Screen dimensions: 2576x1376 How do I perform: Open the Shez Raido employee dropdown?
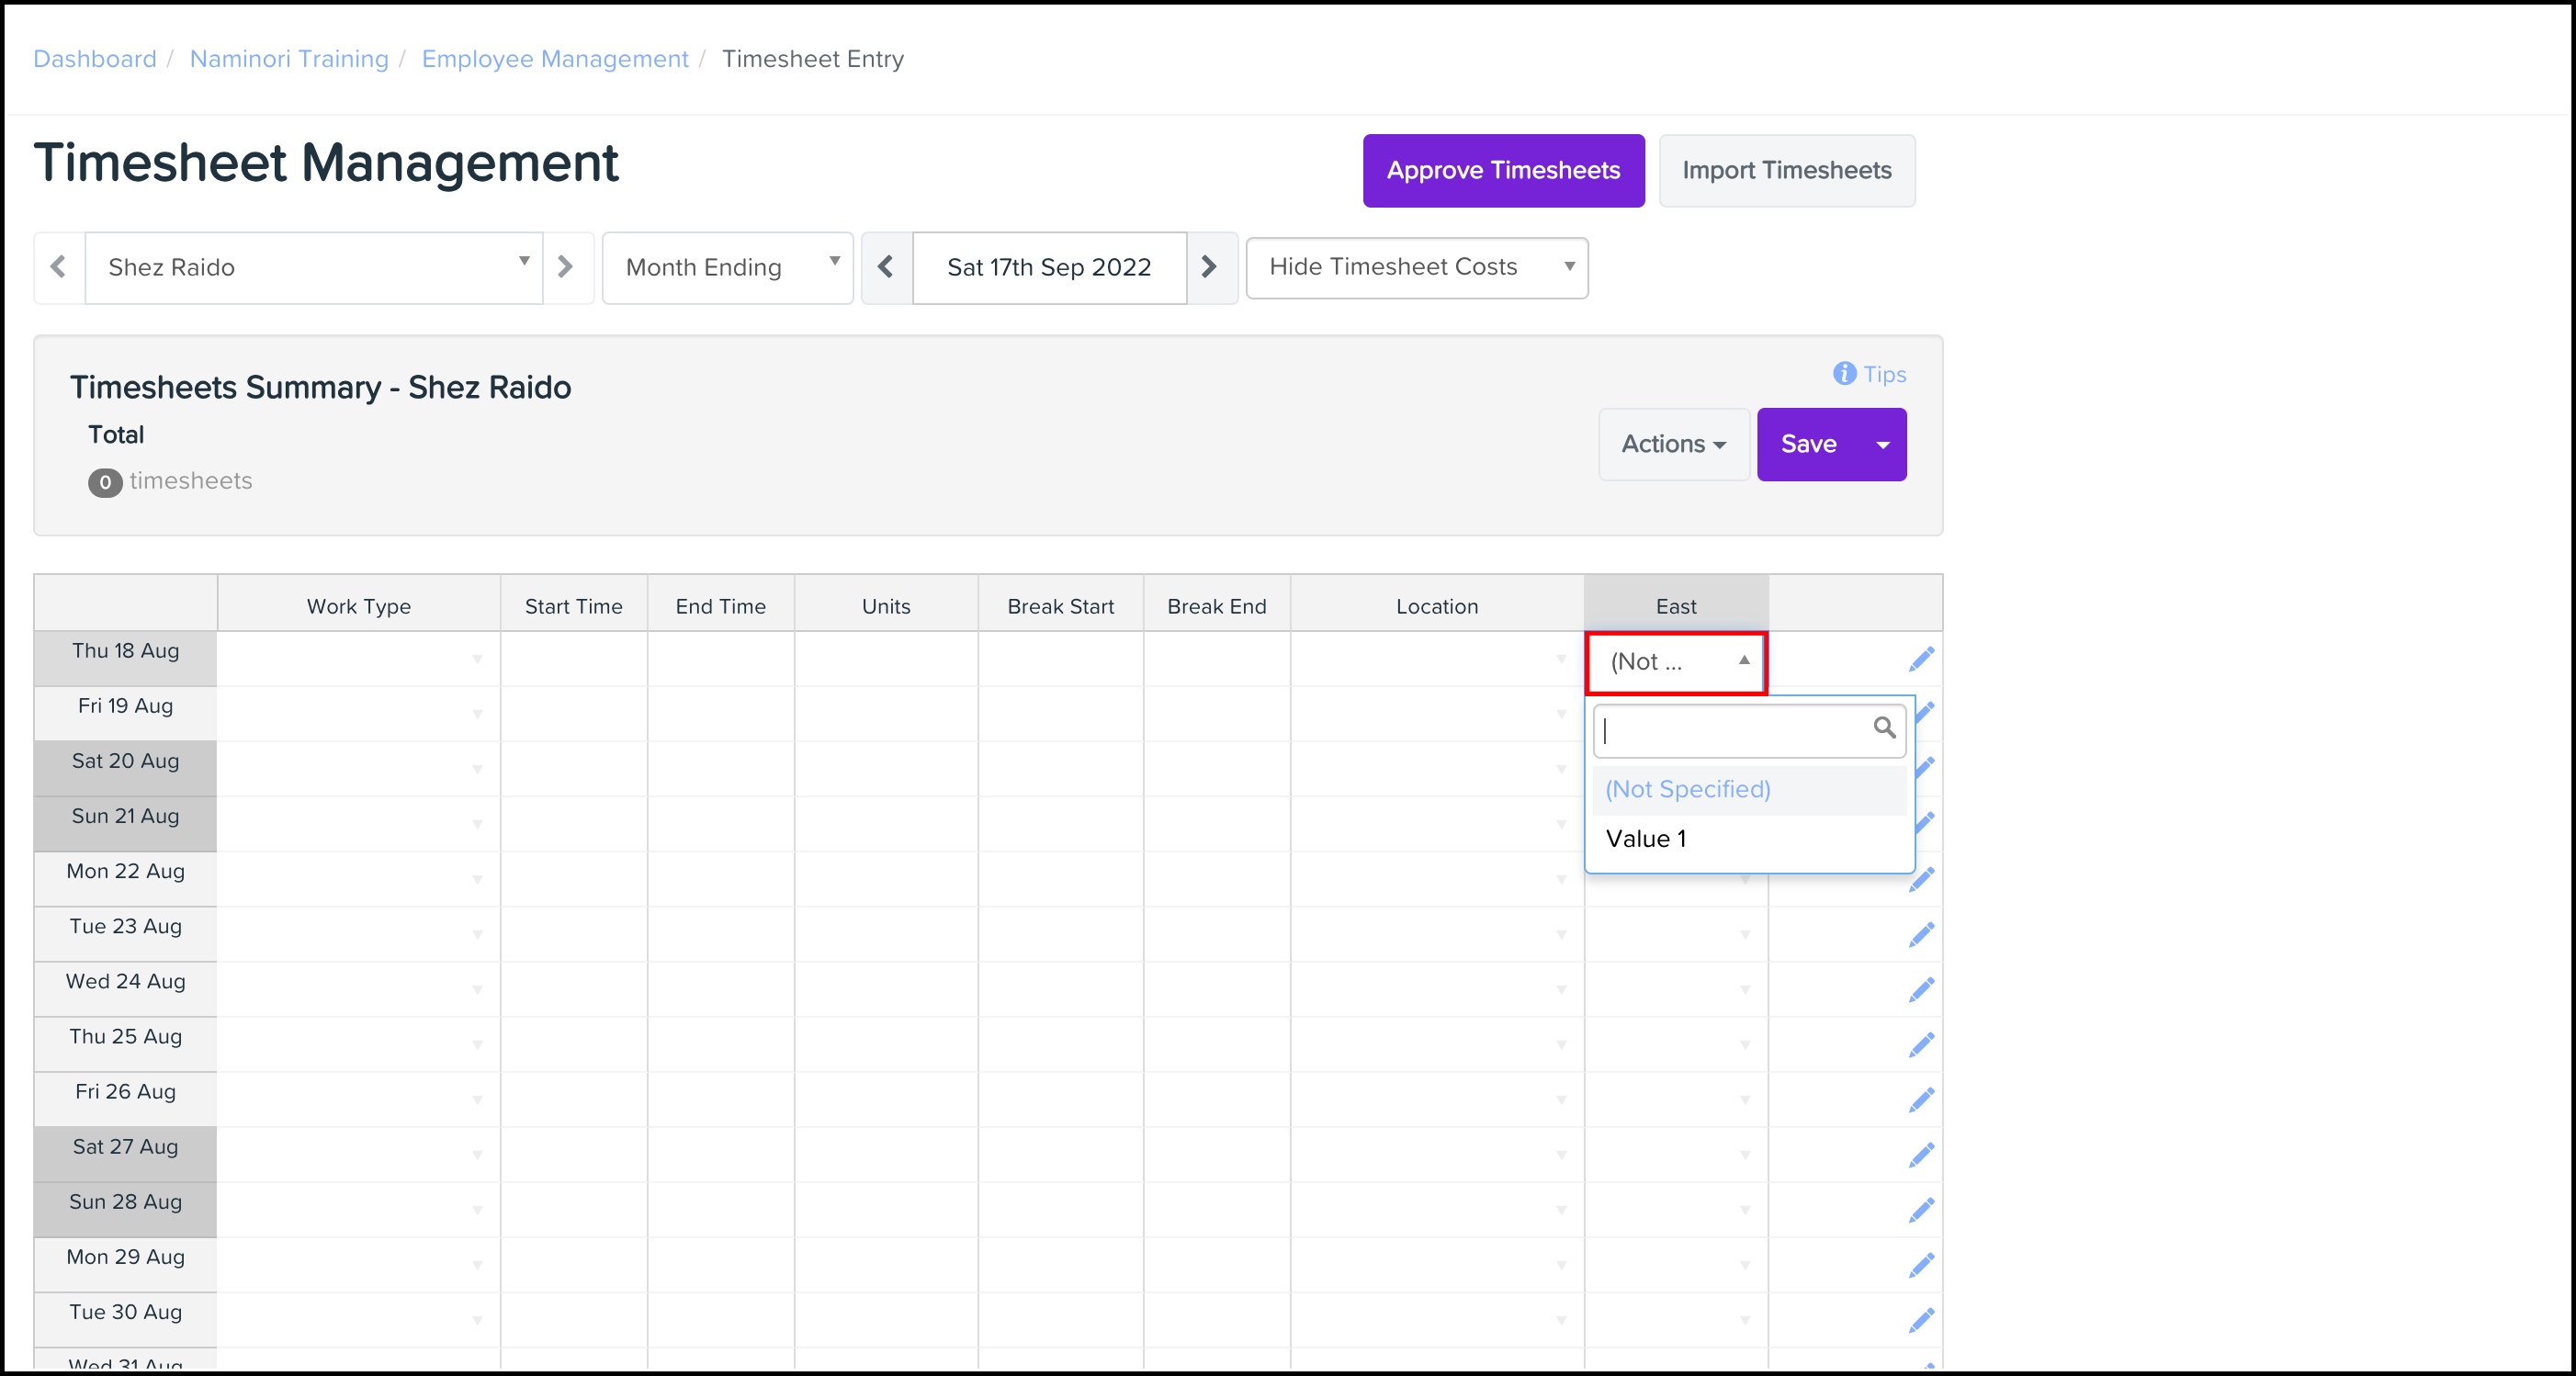[314, 267]
